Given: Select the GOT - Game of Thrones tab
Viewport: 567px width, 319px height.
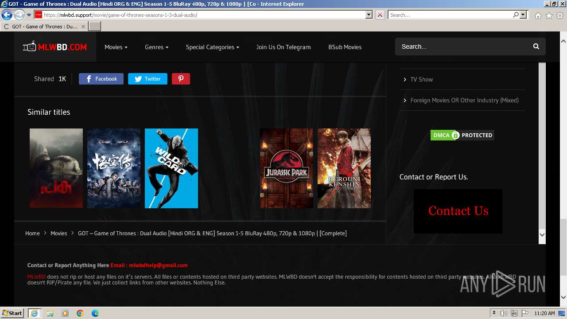Looking at the screenshot, I should (44, 27).
